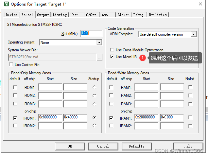
Task: Open the Utilities tab
Action: click(158, 15)
